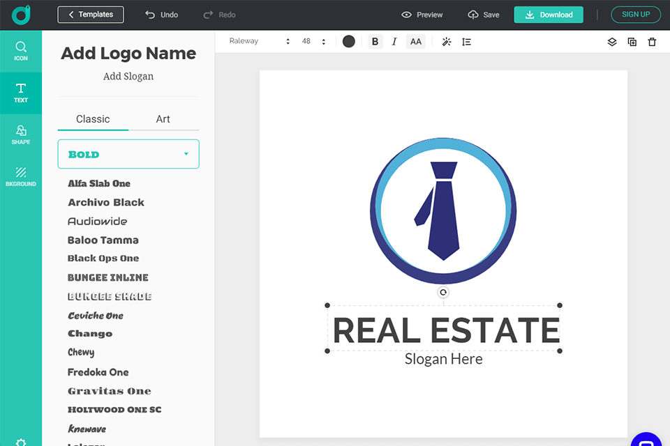Viewport: 670px width, 446px height.
Task: Choose the Baloo Tamma font
Action: [103, 240]
